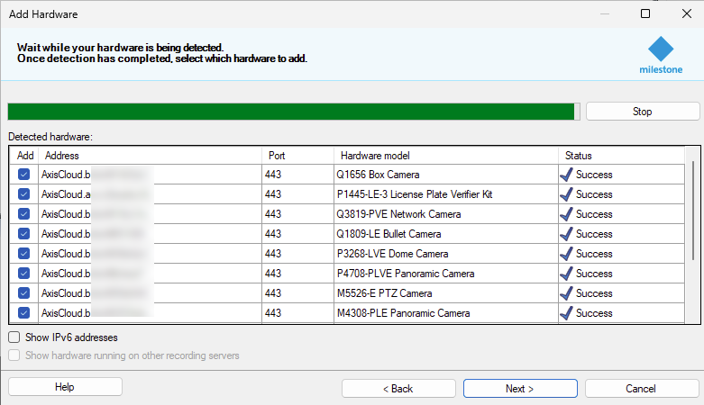Click Success checkmark icon for P3268-LVE row
The width and height of the screenshot is (704, 405).
pos(567,254)
